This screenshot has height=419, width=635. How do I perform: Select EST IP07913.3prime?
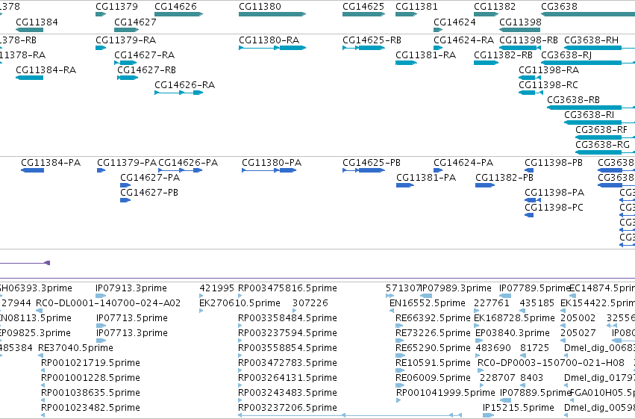coord(131,288)
